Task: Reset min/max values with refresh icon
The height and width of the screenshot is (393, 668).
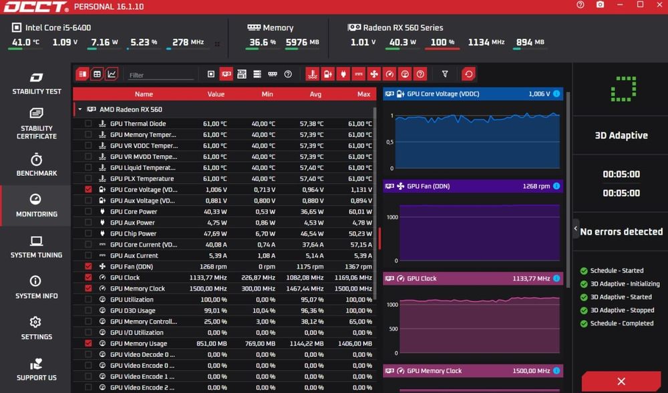Action: pyautogui.click(x=469, y=74)
